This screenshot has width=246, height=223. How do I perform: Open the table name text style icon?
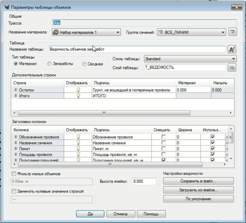tap(232, 49)
